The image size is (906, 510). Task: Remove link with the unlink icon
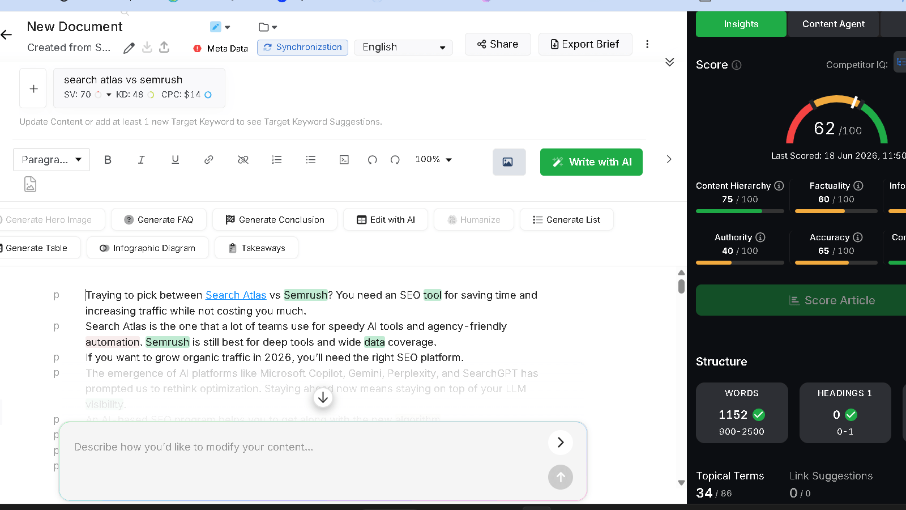click(x=243, y=160)
